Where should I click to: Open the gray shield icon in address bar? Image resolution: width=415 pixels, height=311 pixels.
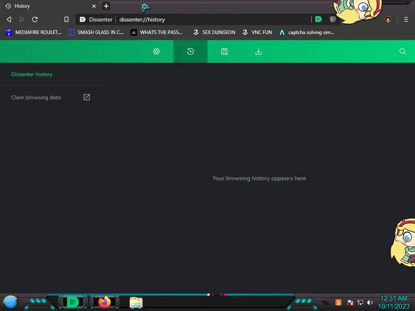click(x=333, y=19)
